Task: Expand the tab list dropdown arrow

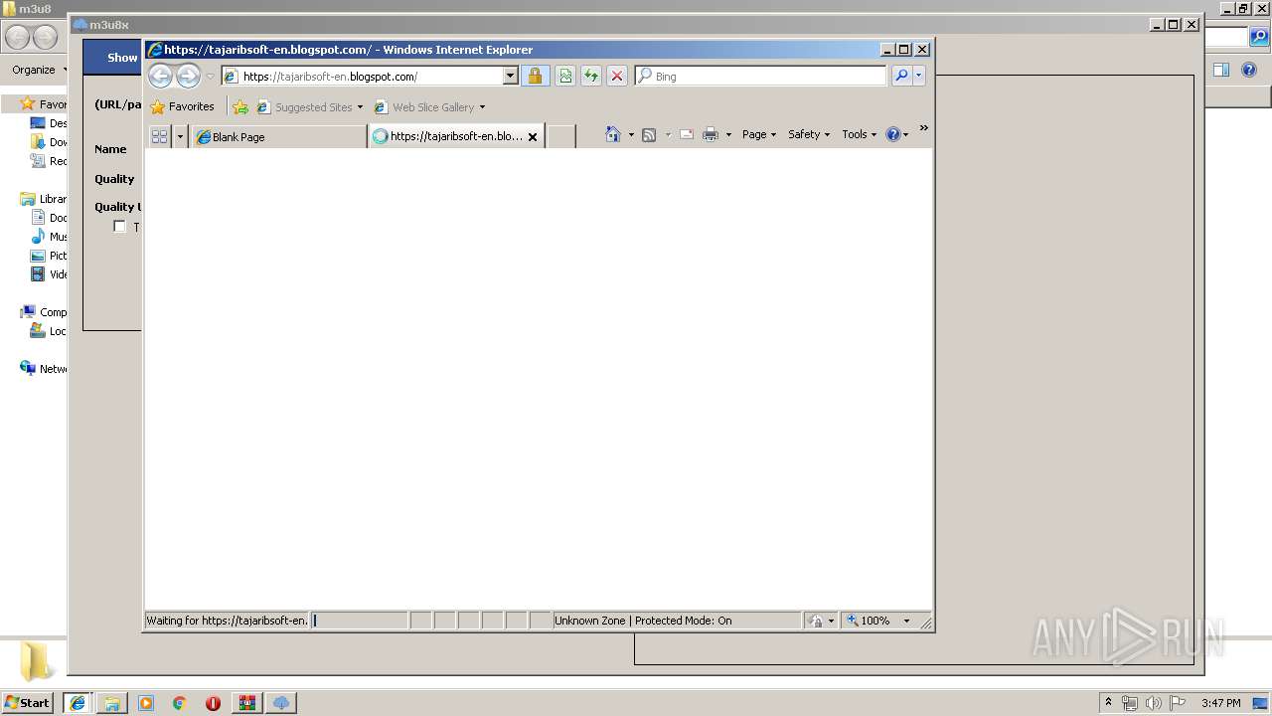Action: (180, 136)
